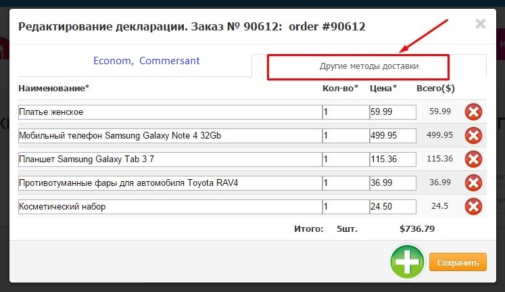
Task: Edit the price field showing 24.50
Action: [x=392, y=206]
